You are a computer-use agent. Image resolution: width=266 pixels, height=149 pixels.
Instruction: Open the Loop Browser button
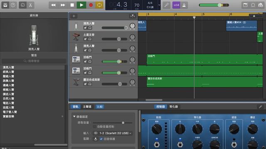click(253, 5)
